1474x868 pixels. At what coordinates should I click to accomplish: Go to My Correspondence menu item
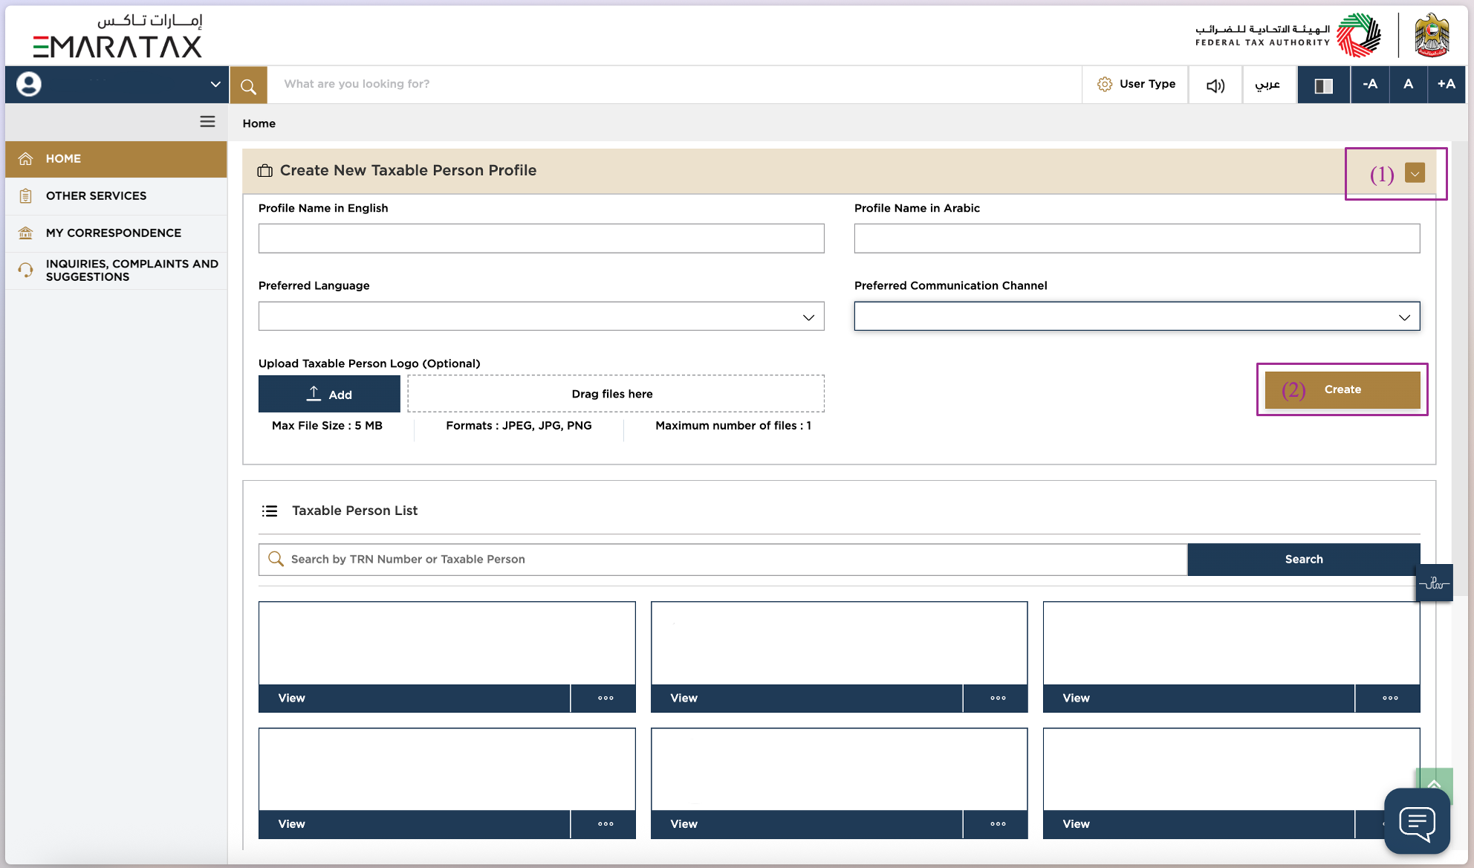pyautogui.click(x=113, y=233)
